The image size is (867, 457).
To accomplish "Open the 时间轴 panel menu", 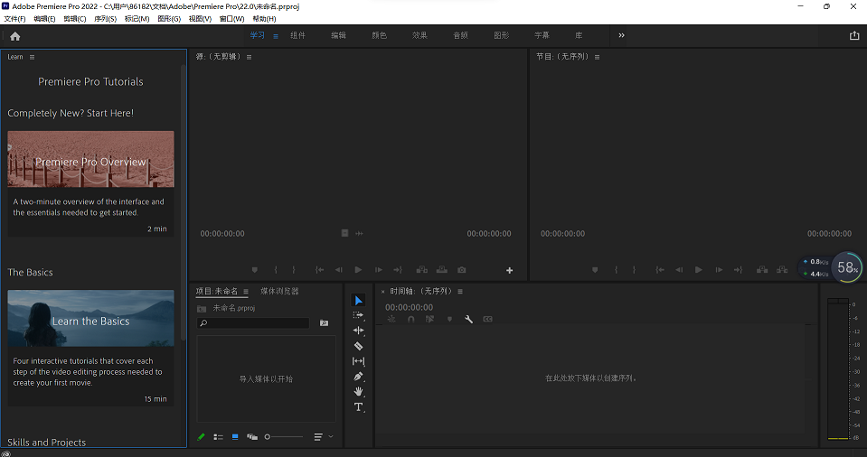I will (x=460, y=291).
